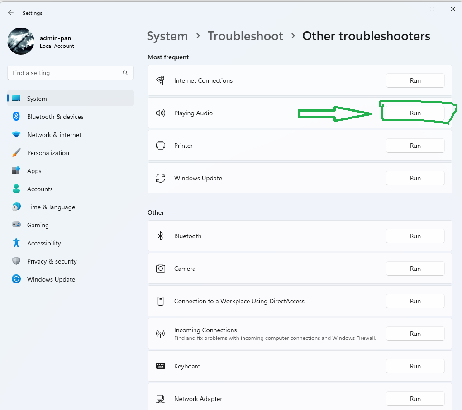Go to Network & internet settings
Viewport: 462px width, 410px height.
[71, 135]
